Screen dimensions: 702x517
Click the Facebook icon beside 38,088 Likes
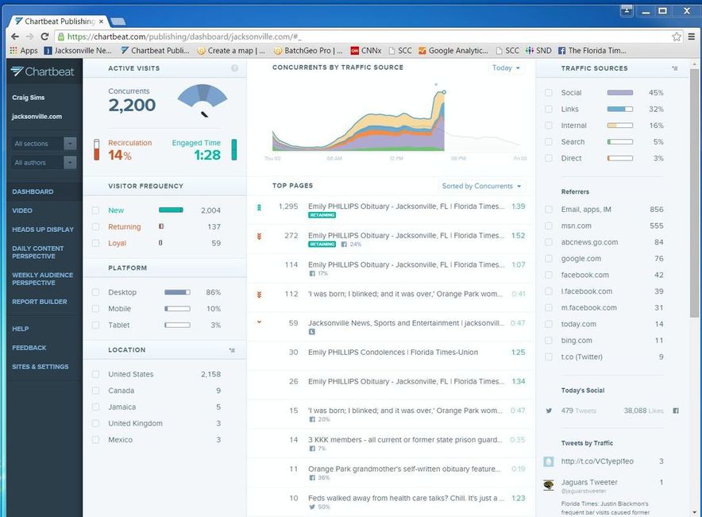(x=676, y=411)
